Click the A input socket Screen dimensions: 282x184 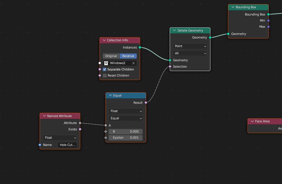(106, 125)
